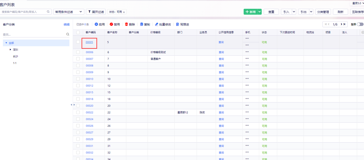364x160 pixels.
Task: Check the row checkbox for customer 00015
Action: click(78, 92)
